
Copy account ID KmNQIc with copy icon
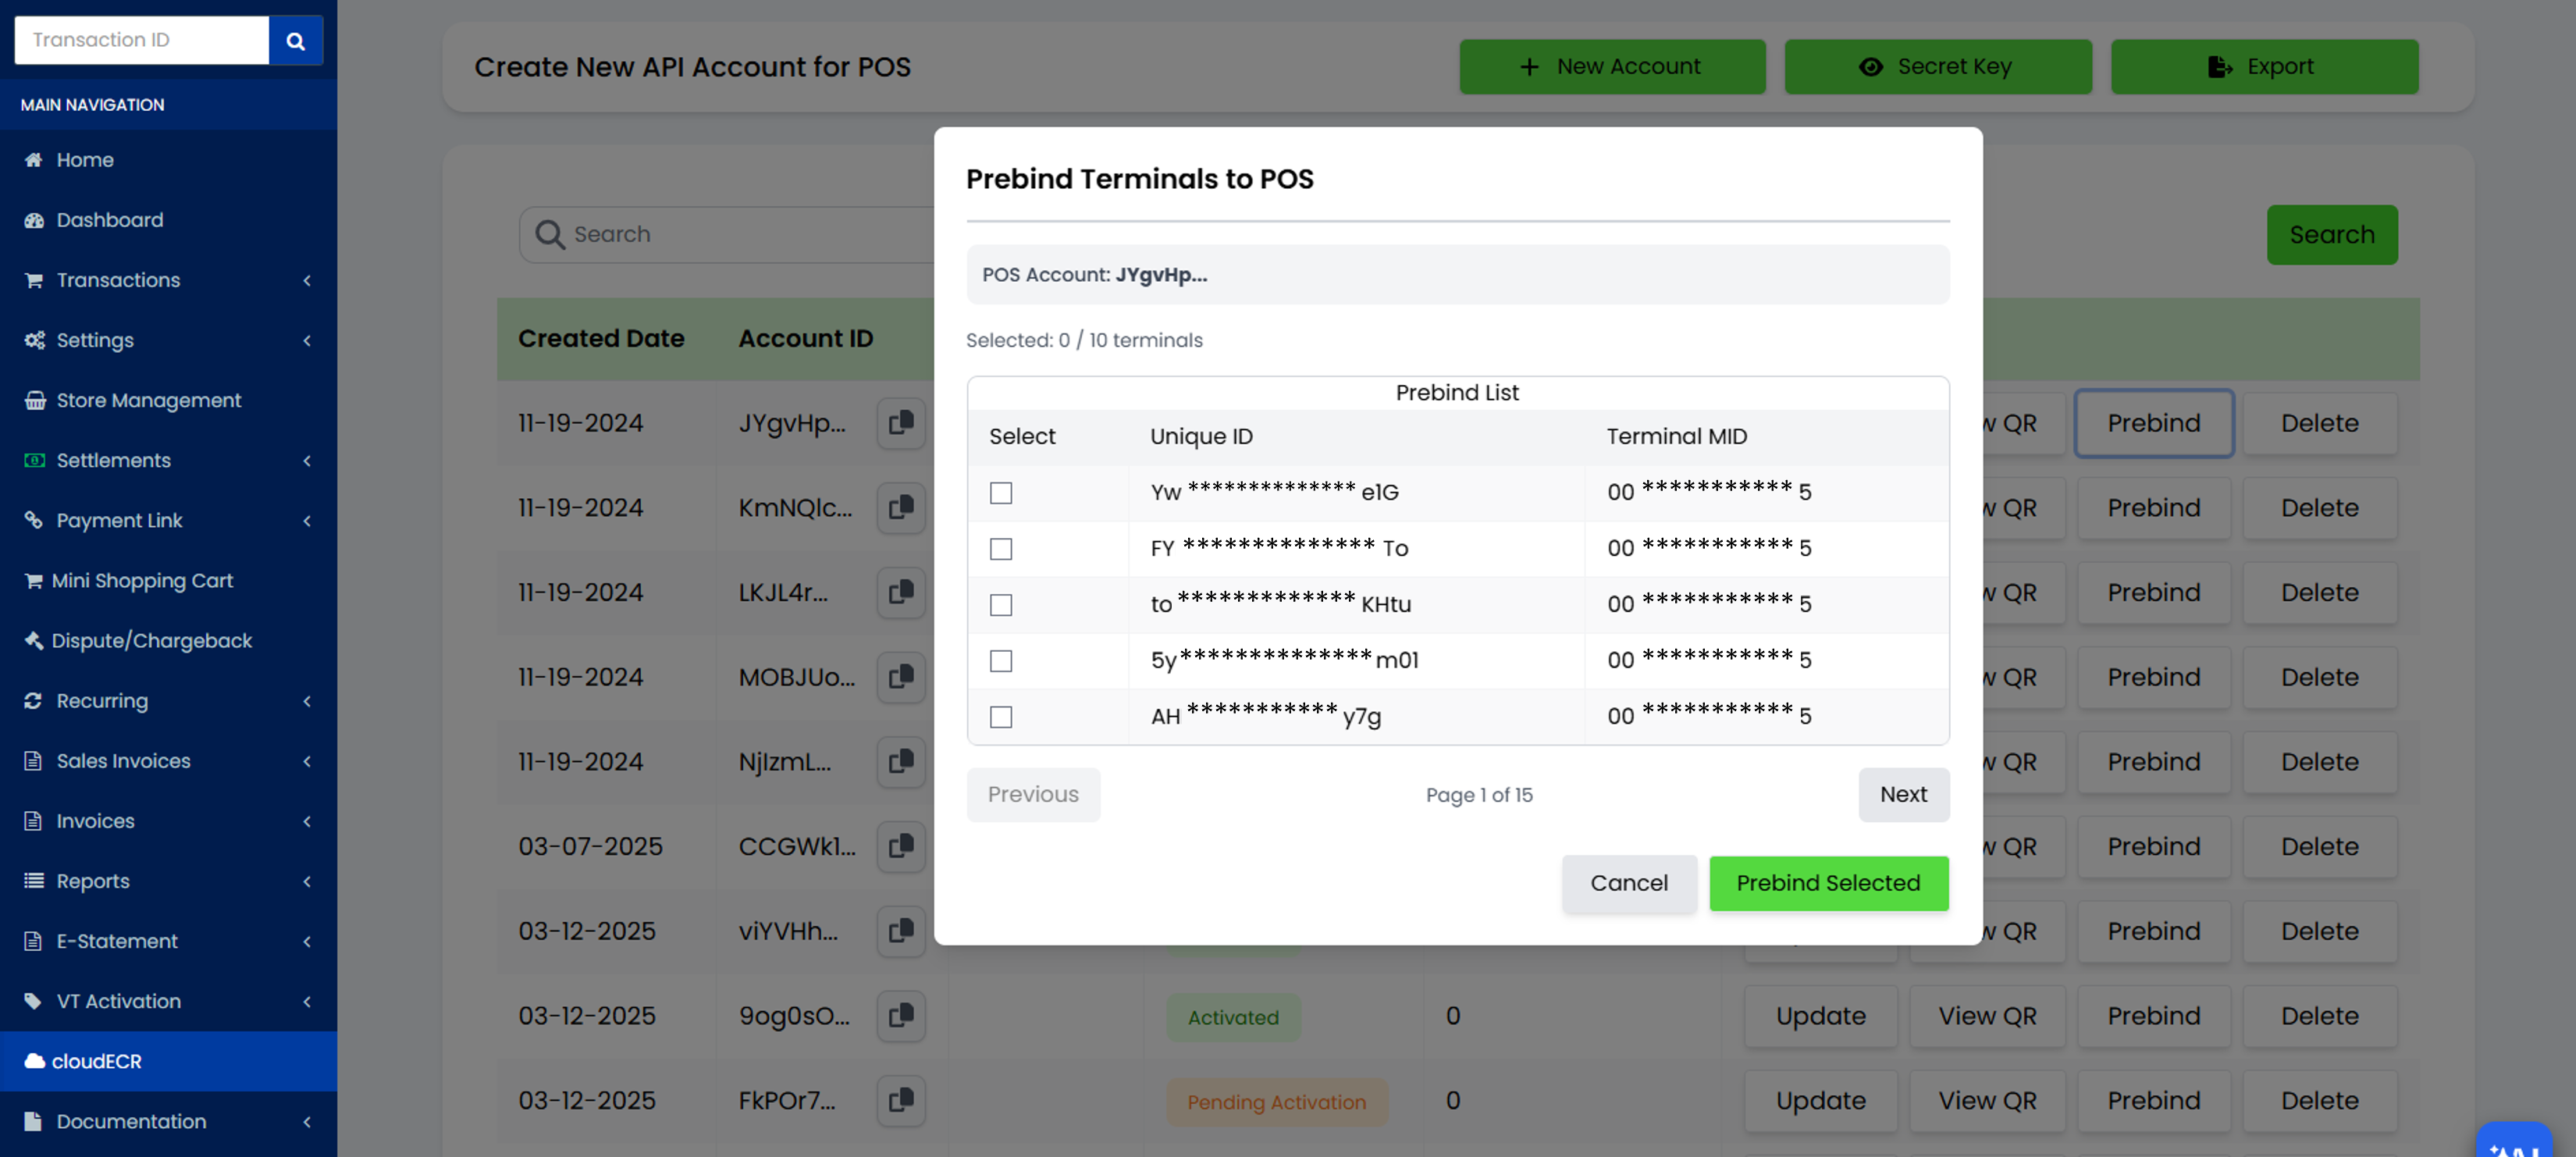click(x=900, y=508)
